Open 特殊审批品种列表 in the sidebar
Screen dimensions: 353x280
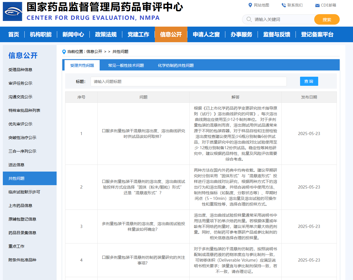pos(24,110)
